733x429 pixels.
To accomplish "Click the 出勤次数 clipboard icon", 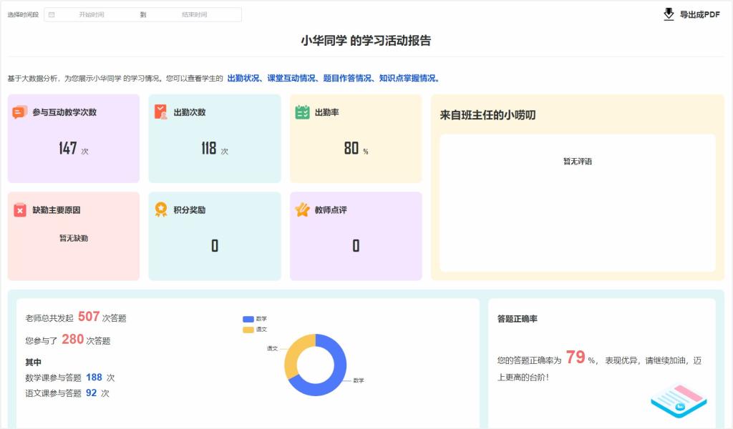I will 161,112.
